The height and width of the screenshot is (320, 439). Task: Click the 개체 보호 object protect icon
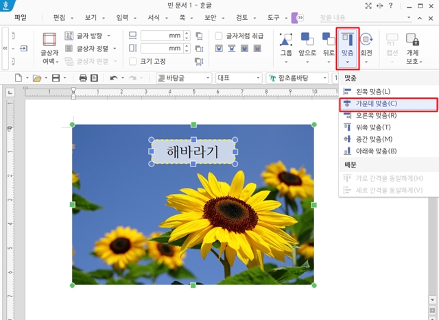413,39
